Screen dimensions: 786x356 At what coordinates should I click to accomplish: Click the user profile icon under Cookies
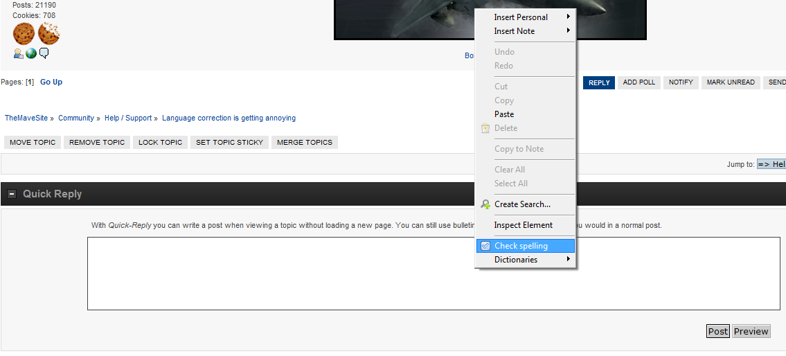(18, 53)
